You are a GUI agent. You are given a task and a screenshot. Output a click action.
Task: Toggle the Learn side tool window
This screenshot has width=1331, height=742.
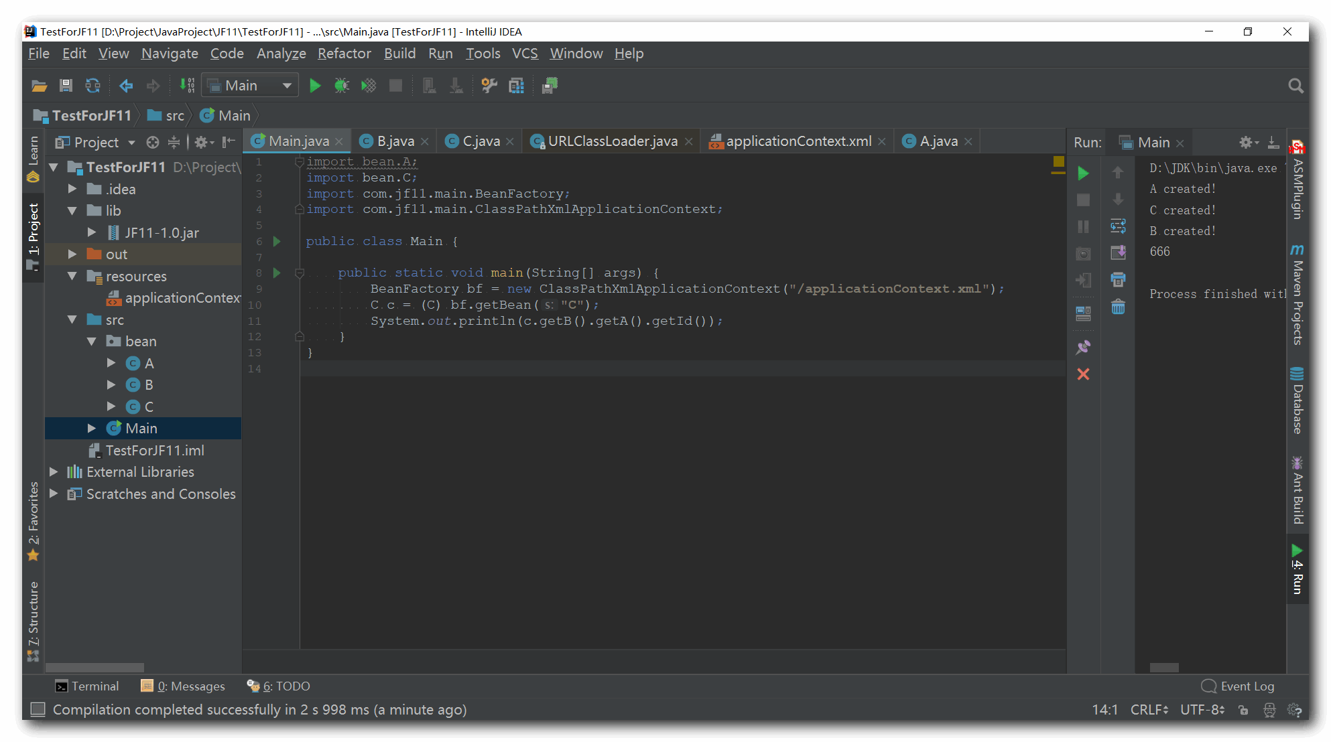coord(33,159)
